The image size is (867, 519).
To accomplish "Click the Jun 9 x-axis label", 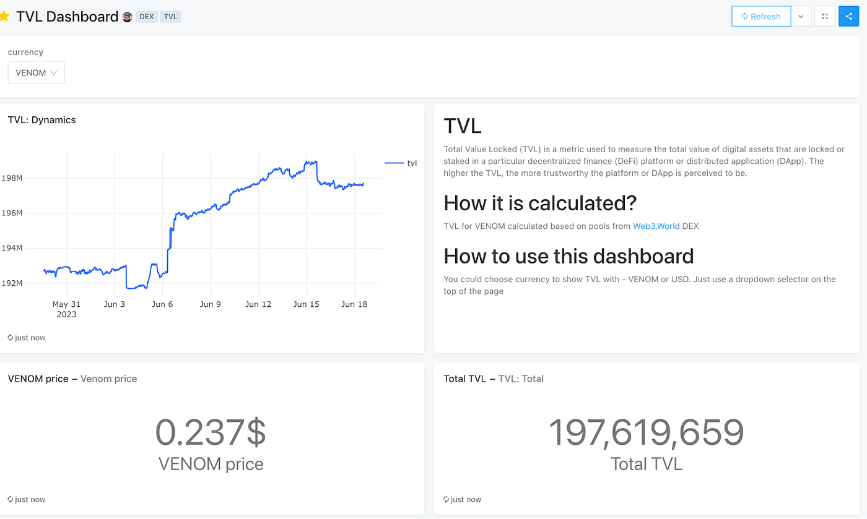I will pyautogui.click(x=211, y=304).
